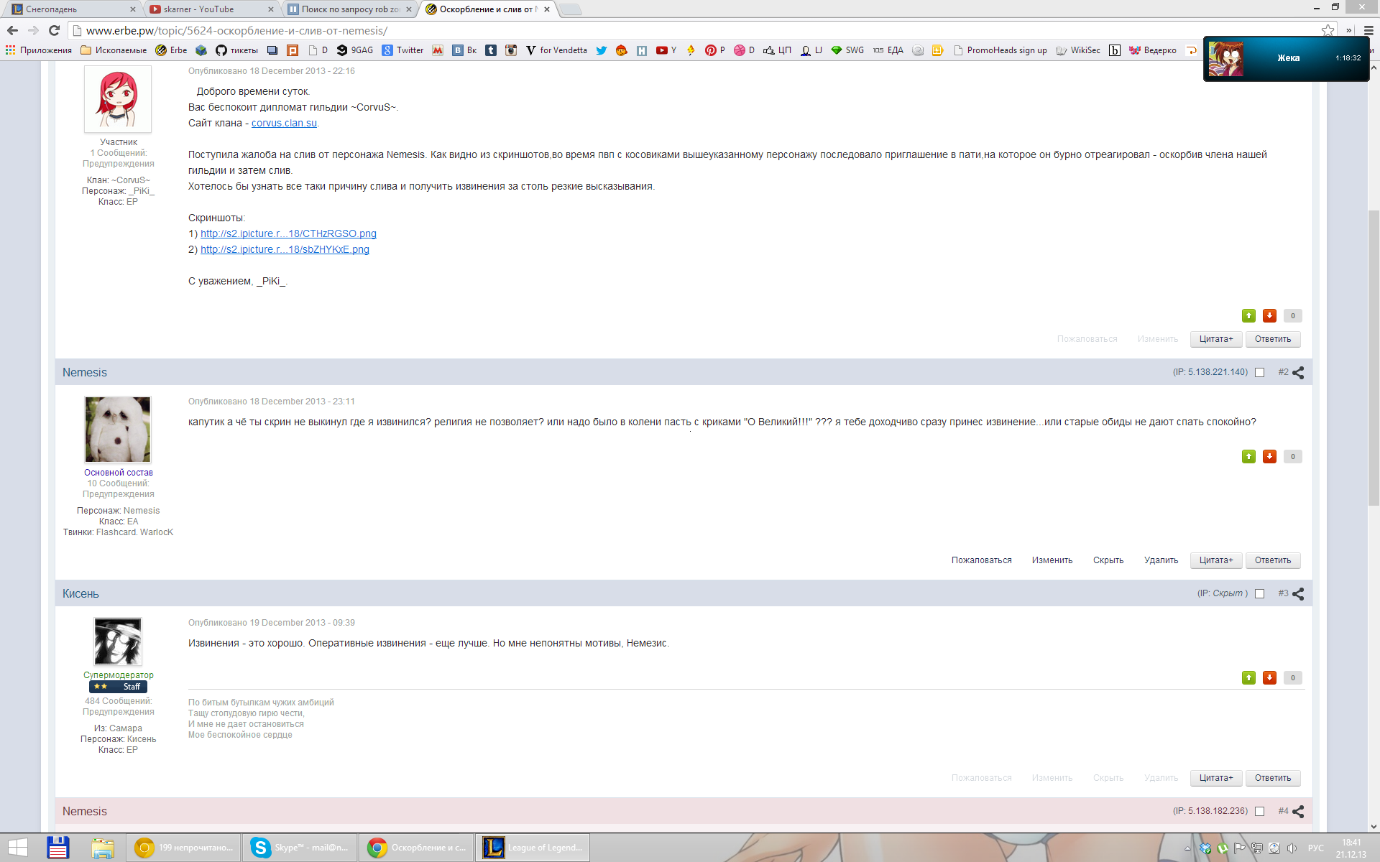This screenshot has width=1380, height=862.
Task: Open the Twitter bookmark with Google icon
Action: pos(402,50)
